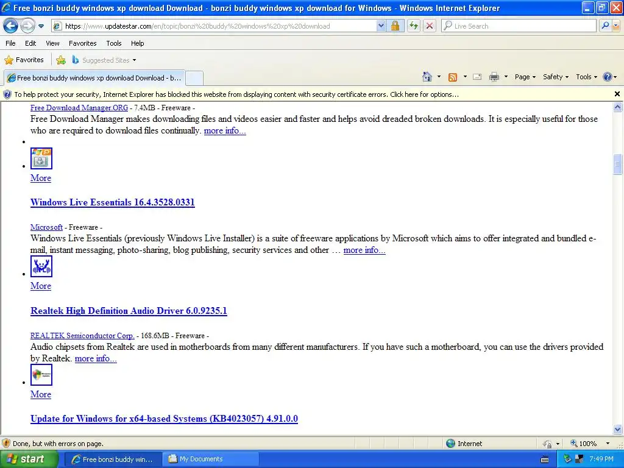This screenshot has width=624, height=468.
Task: Click the Realtek crab thumbnail icon
Action: point(41,266)
